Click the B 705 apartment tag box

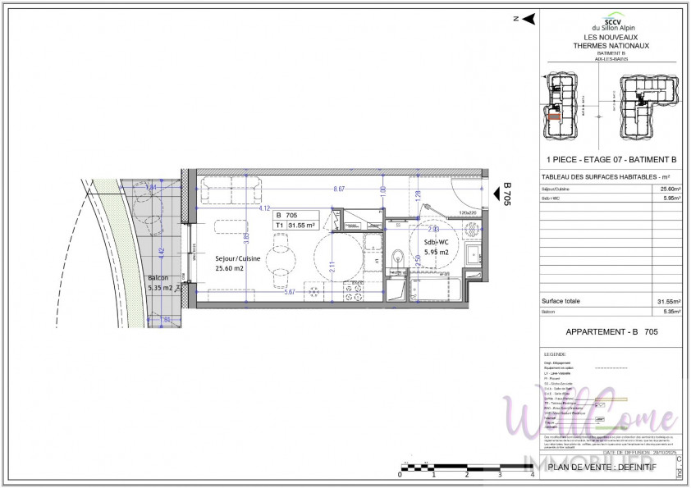coord(293,220)
